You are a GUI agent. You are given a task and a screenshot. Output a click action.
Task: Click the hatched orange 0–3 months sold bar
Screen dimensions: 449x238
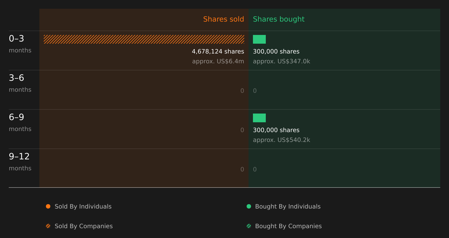(x=144, y=39)
